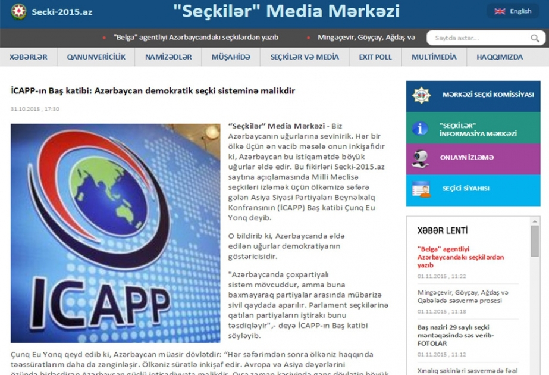Click the XƏBƏR LENTİ heading
This screenshot has height=375, width=549.
click(442, 230)
